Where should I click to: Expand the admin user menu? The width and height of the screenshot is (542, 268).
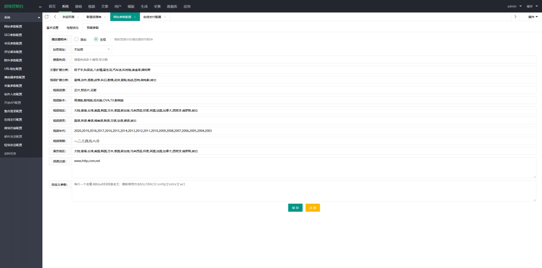(514, 6)
